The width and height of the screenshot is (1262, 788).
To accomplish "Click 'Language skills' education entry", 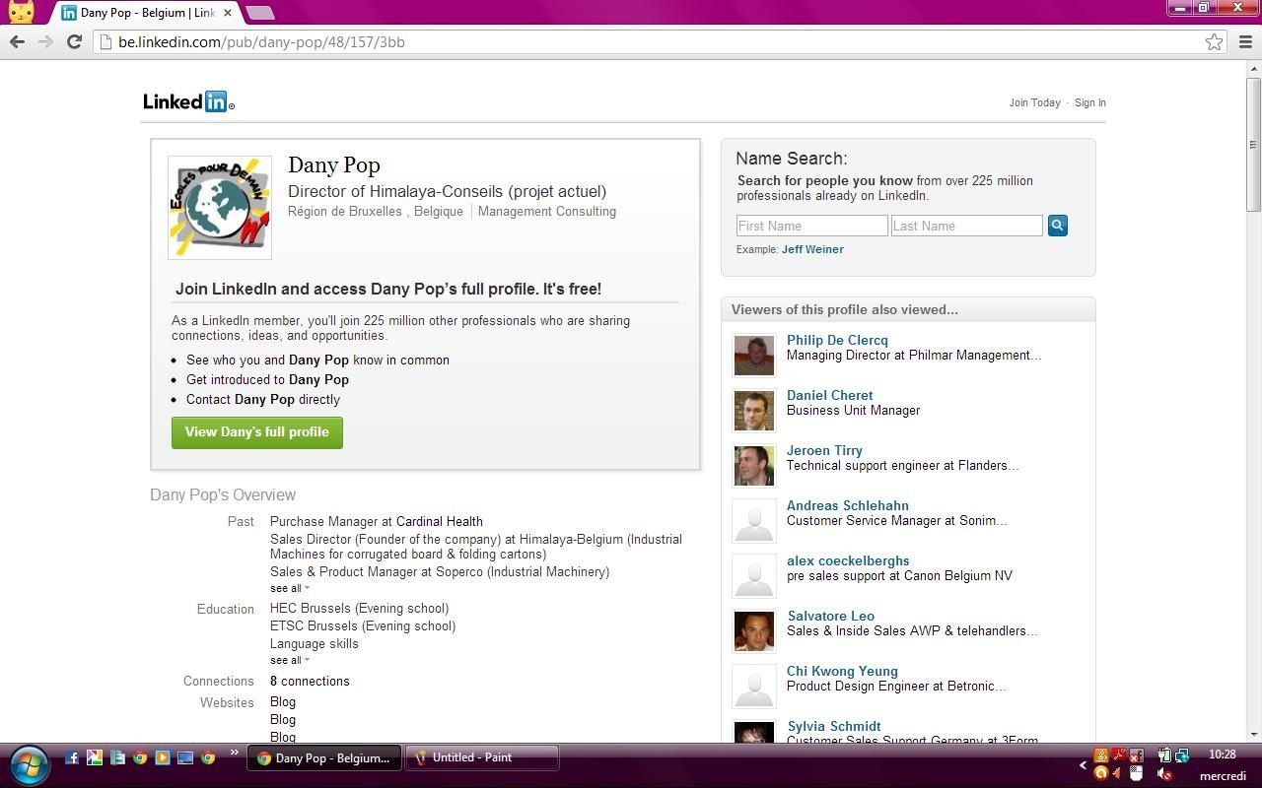I will (315, 643).
